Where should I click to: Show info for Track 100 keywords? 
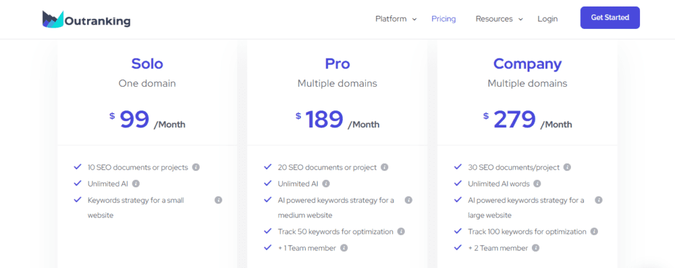click(594, 232)
